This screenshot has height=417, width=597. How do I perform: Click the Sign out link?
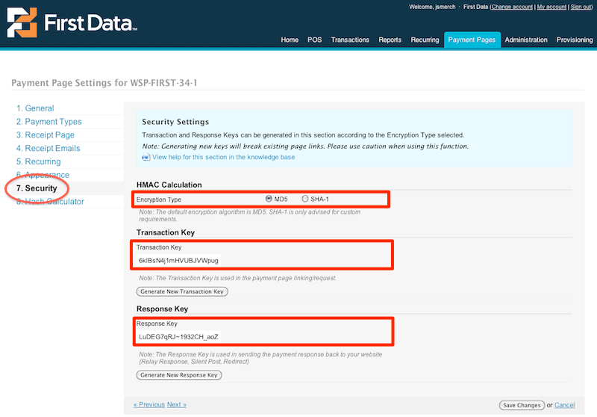point(581,7)
